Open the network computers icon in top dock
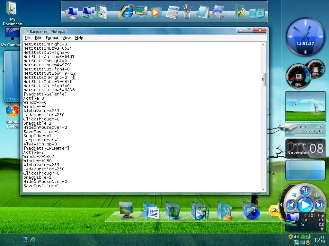The height and width of the screenshot is (246, 329). pyautogui.click(x=88, y=12)
